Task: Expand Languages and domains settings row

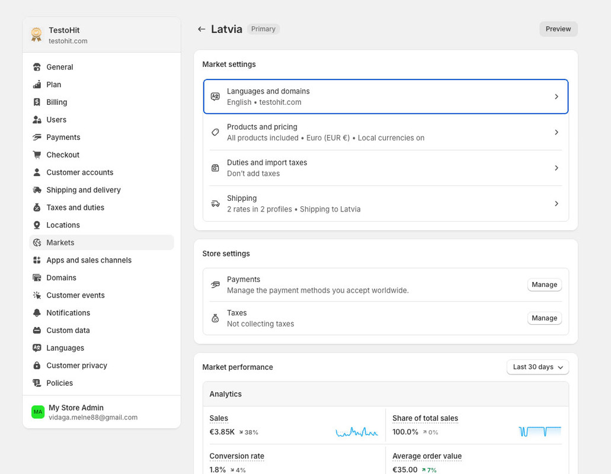Action: pyautogui.click(x=385, y=97)
